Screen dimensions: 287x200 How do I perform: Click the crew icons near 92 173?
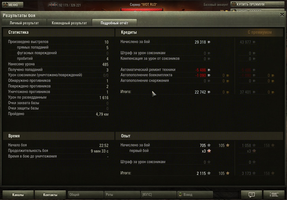[53, 5]
